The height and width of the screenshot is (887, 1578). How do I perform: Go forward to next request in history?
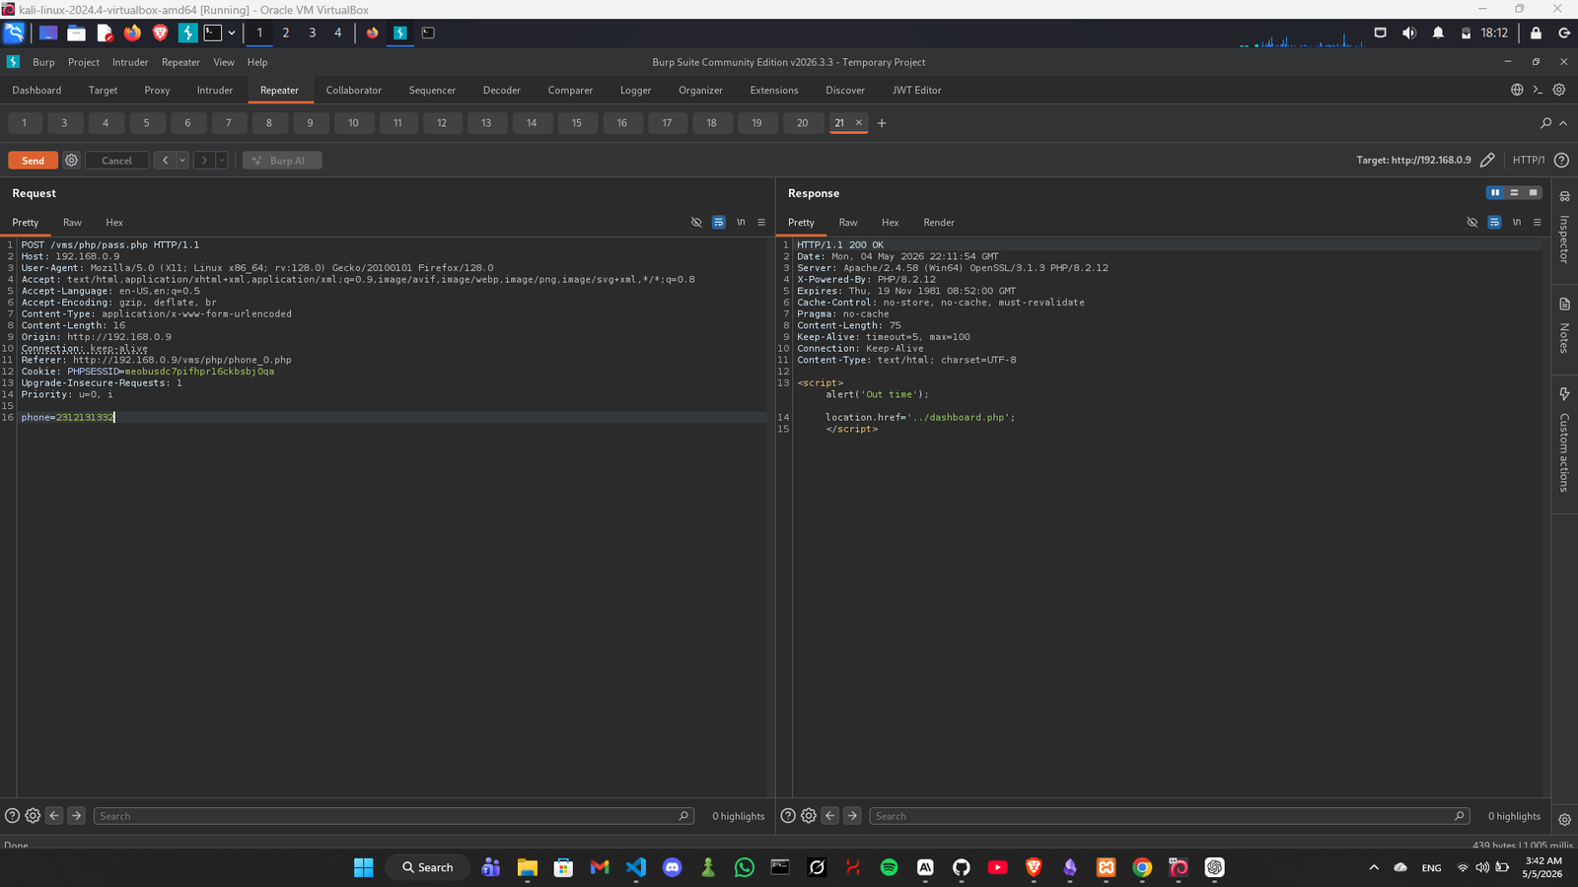point(204,161)
